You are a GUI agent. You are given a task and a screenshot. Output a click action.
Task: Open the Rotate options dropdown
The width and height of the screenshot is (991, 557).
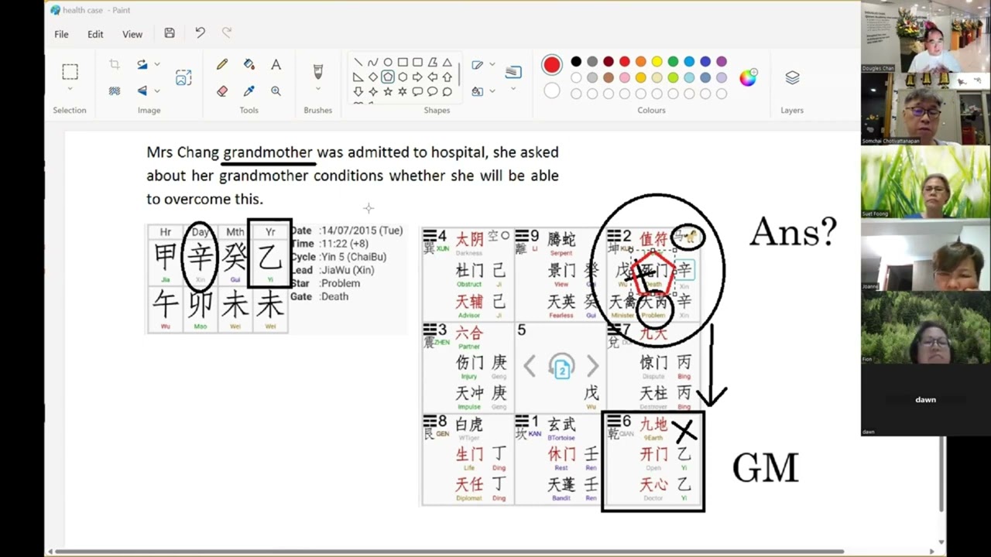tap(157, 65)
